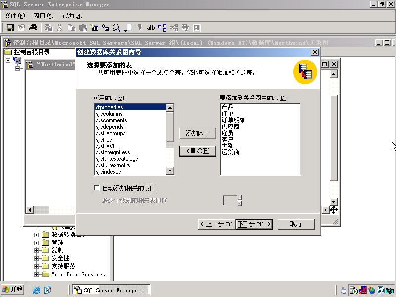Collapse the server group node under 控制台根目录
Image resolution: width=396 pixels, height=297 pixels.
click(8, 60)
